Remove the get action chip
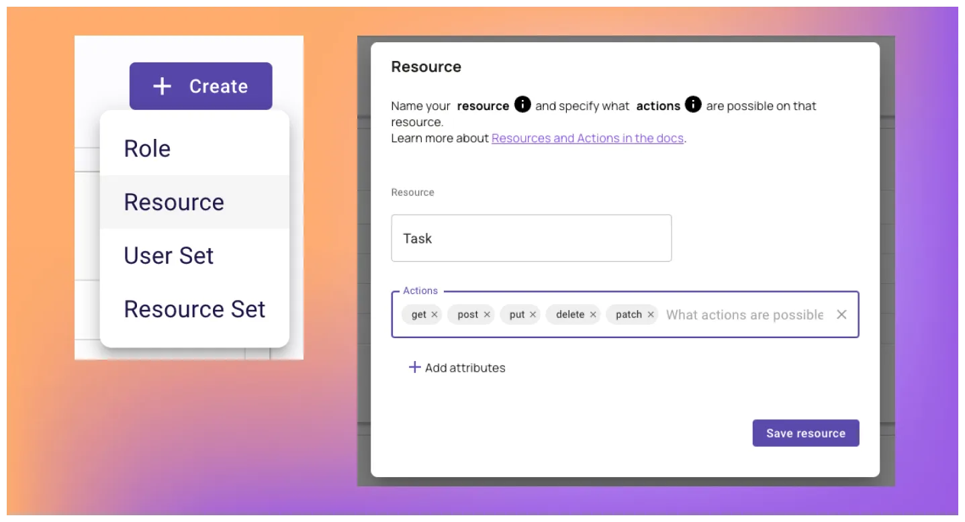 pos(434,314)
